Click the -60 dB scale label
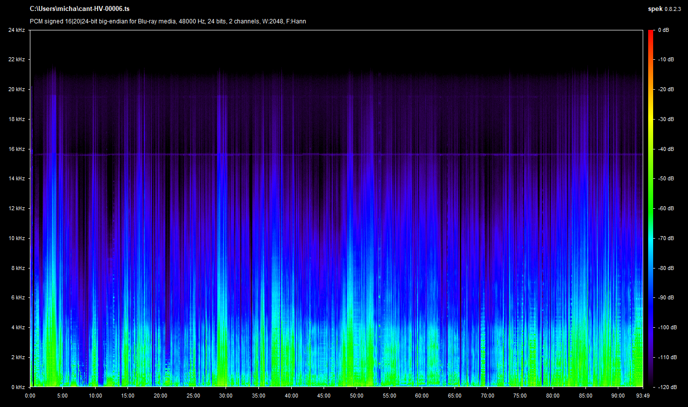 tap(666, 209)
